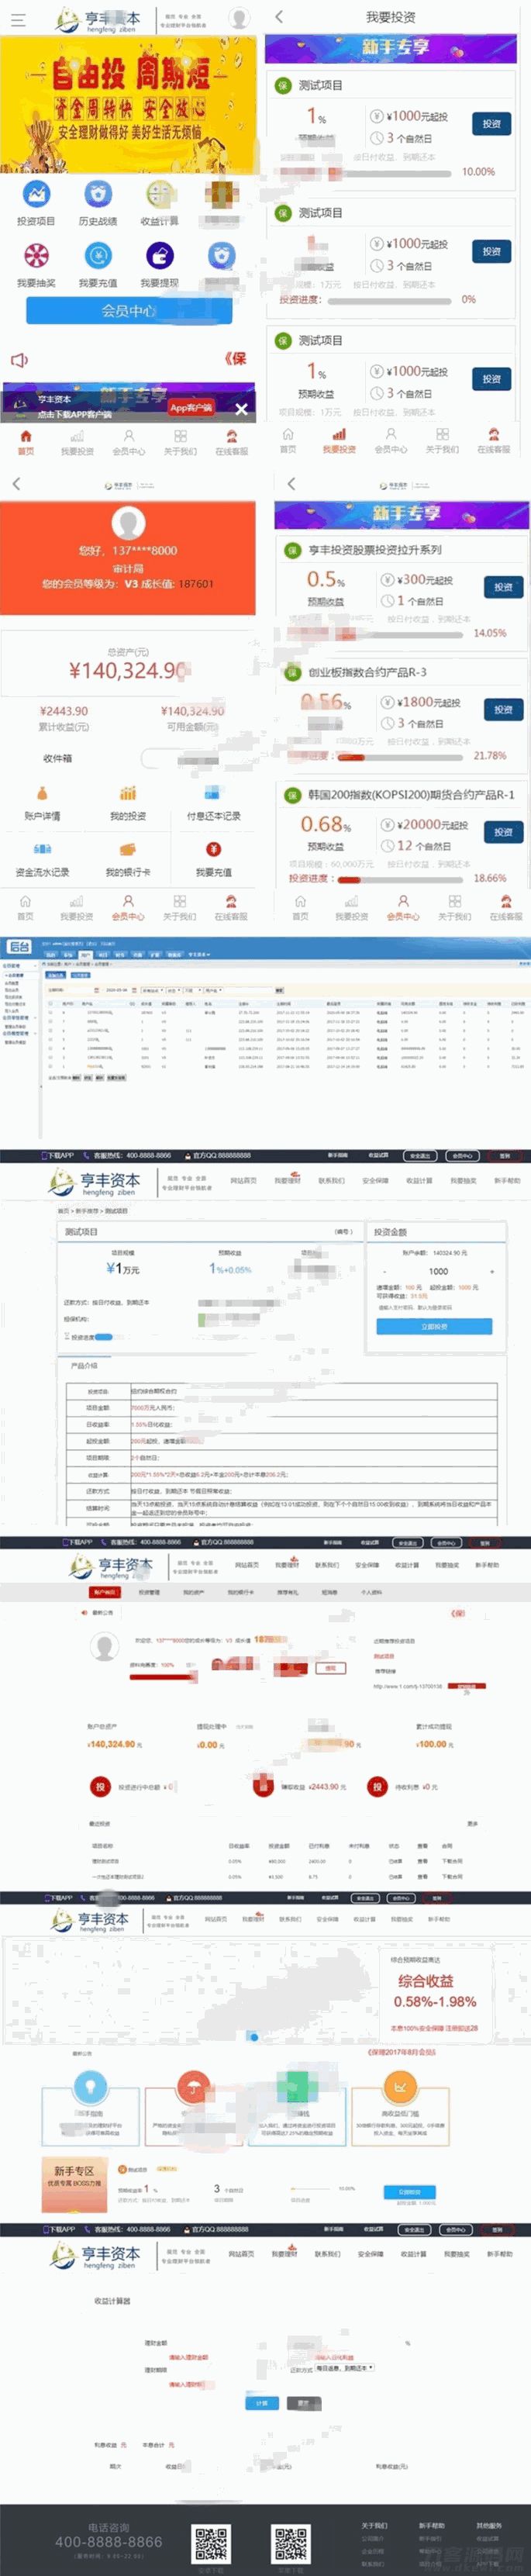Screen dimensions: 531x2576
Task: Open the hamburger menu on mobile home
Action: (x=17, y=19)
